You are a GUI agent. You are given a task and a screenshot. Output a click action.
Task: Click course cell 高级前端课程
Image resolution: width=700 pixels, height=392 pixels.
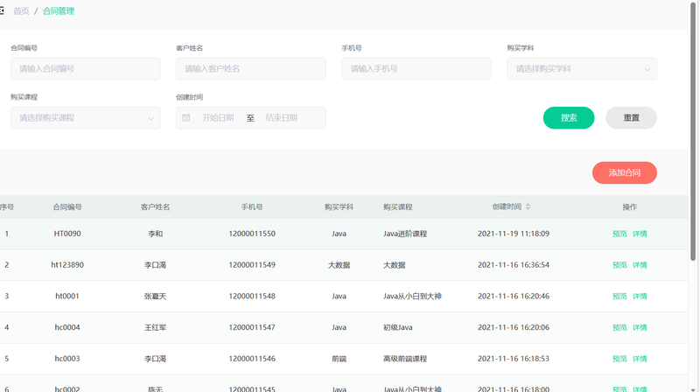tap(405, 359)
